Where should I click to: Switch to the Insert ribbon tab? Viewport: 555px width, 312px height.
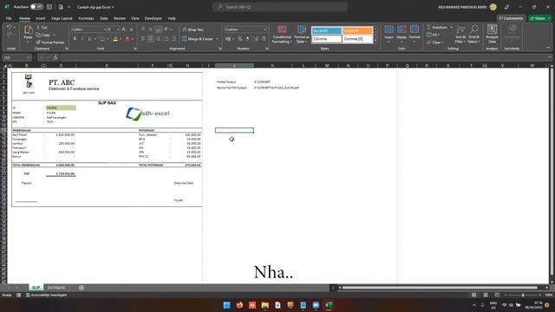pyautogui.click(x=41, y=18)
